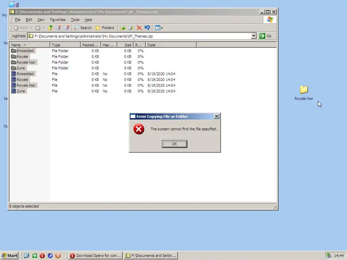Sort by the Date column header

[171, 45]
